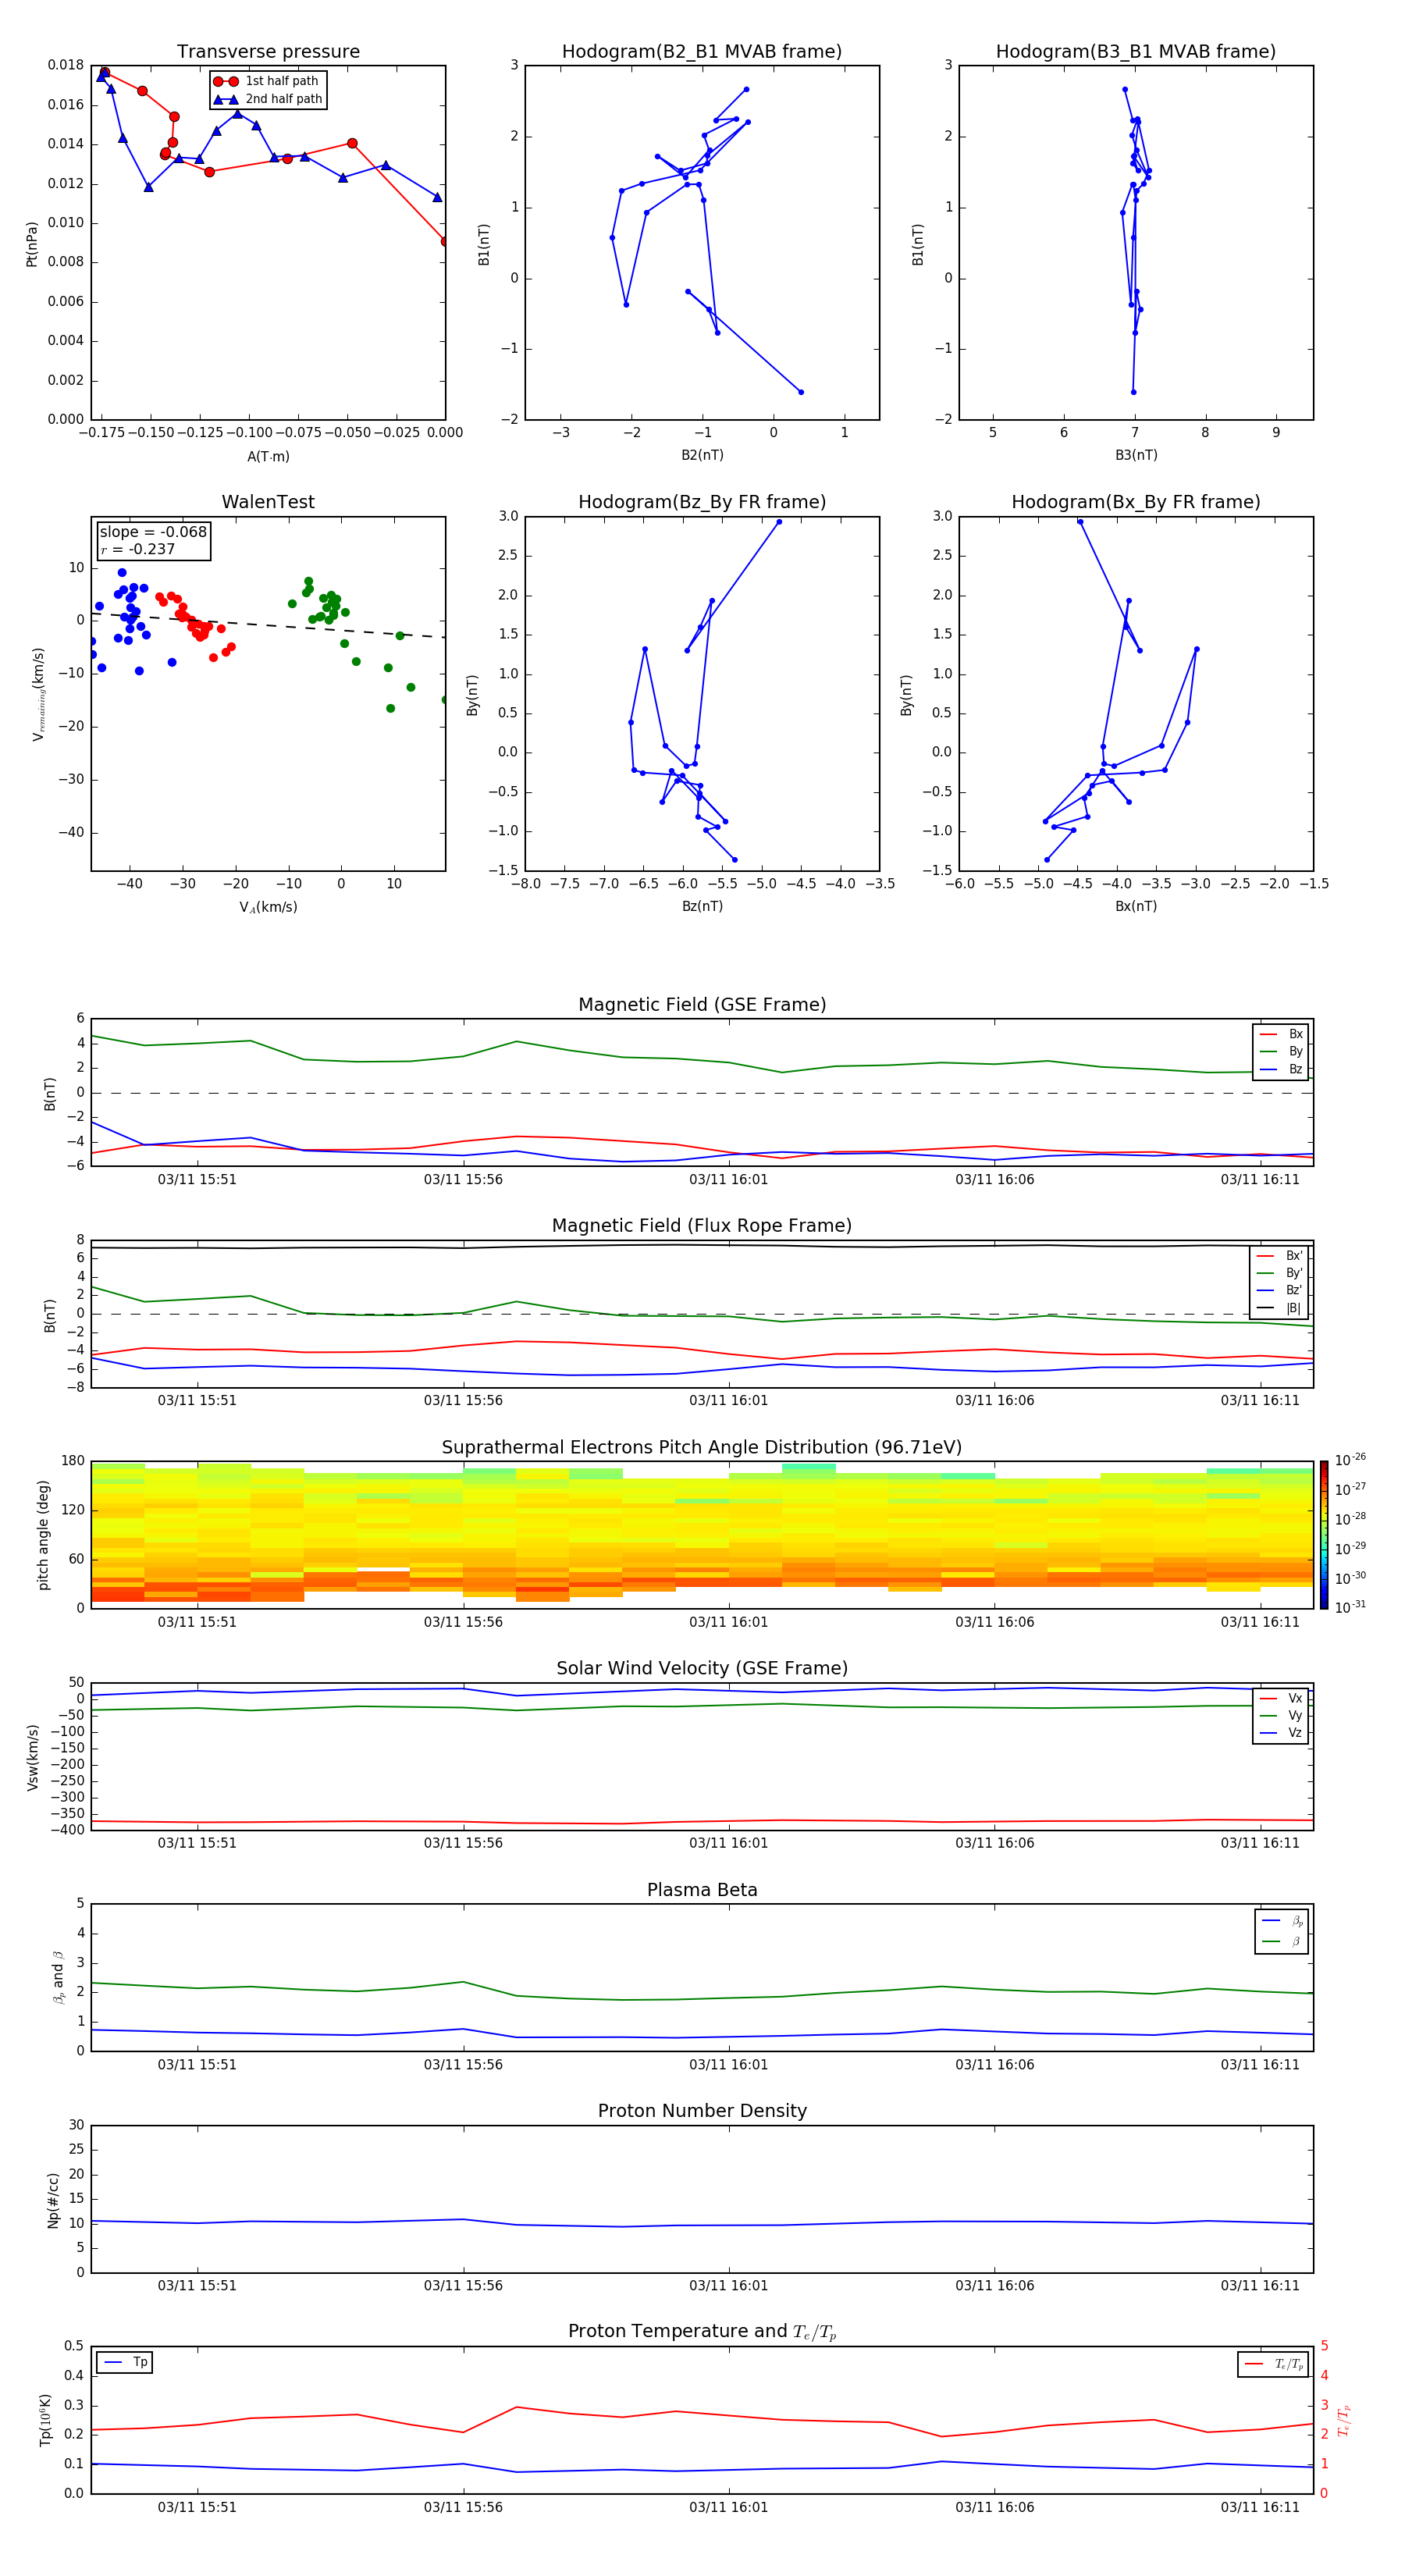Select 'By' in the GSE magnetic field legend
The width and height of the screenshot is (1405, 2576).
1281,1051
